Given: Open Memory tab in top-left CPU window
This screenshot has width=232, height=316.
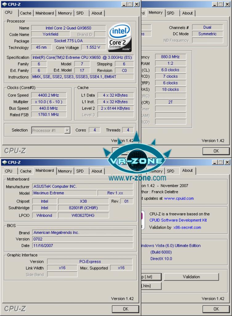Looking at the screenshot, I should click(65, 13).
